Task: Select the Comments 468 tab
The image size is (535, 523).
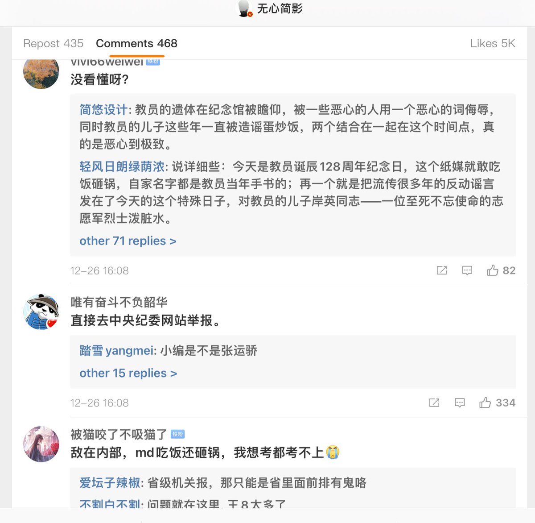Action: pos(136,43)
